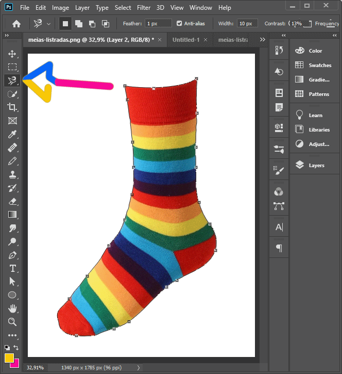Open the Paragraph panel icon
This screenshot has width=342, height=374.
(279, 248)
